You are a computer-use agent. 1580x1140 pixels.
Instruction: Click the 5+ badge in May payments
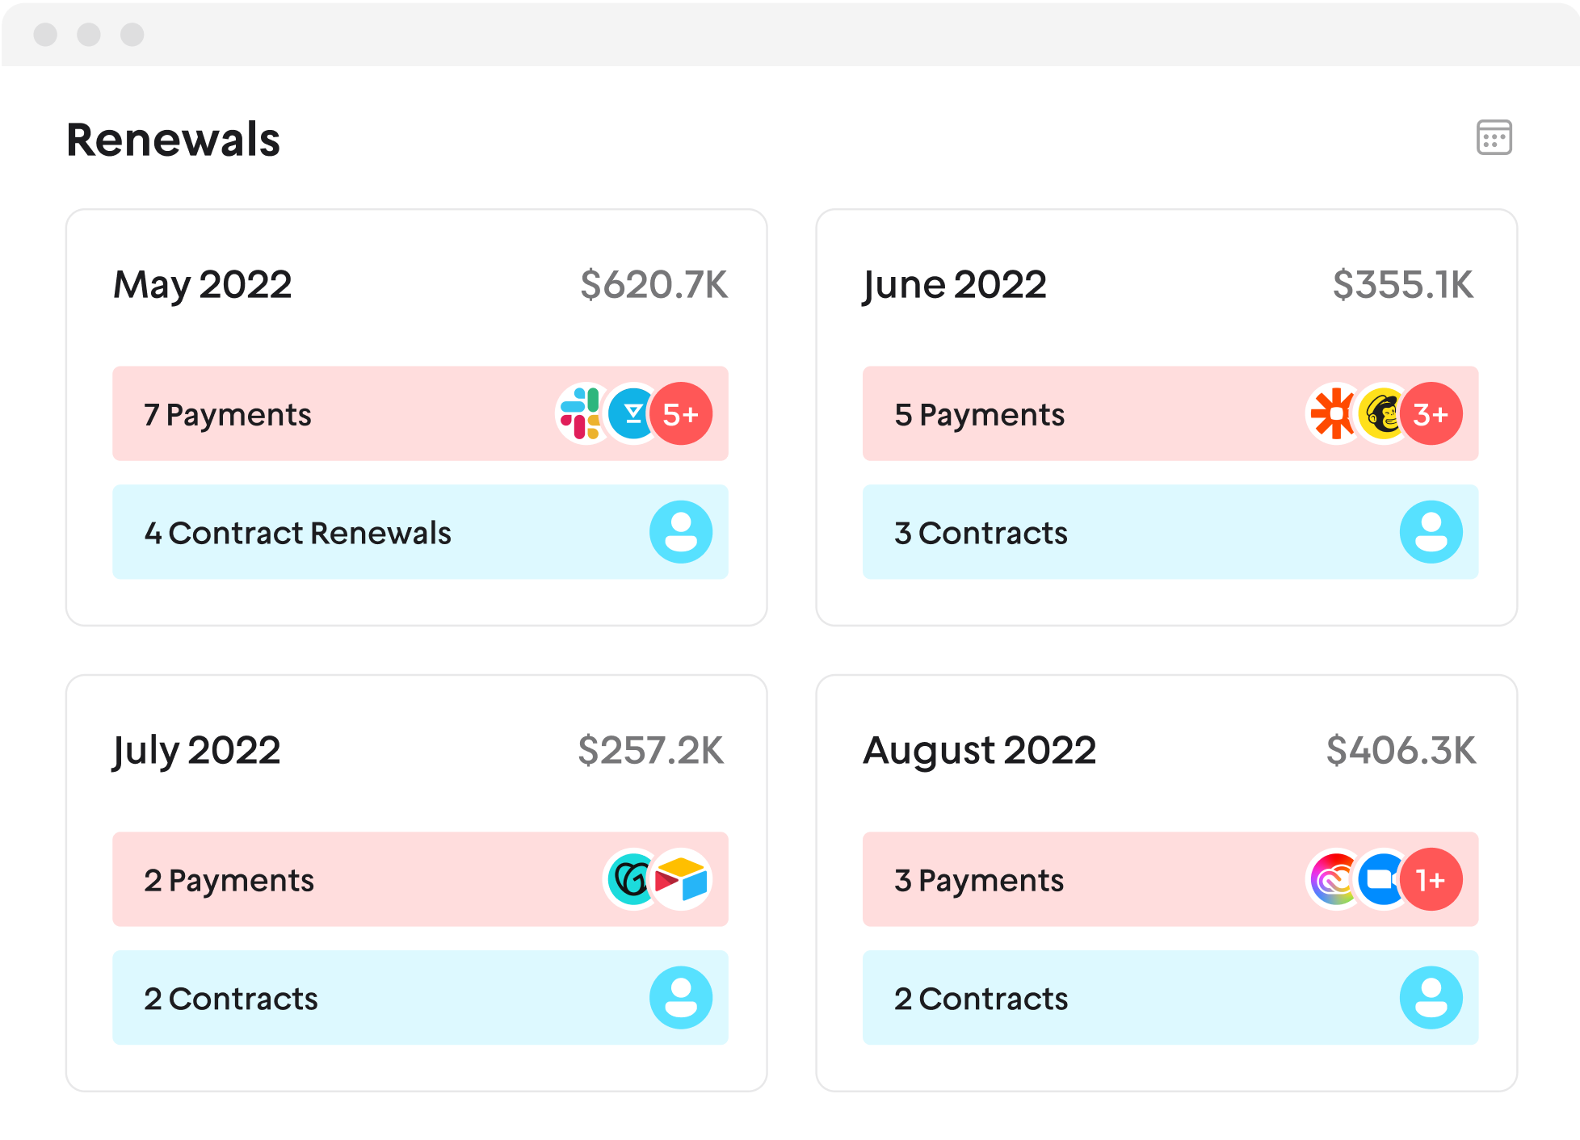coord(681,413)
